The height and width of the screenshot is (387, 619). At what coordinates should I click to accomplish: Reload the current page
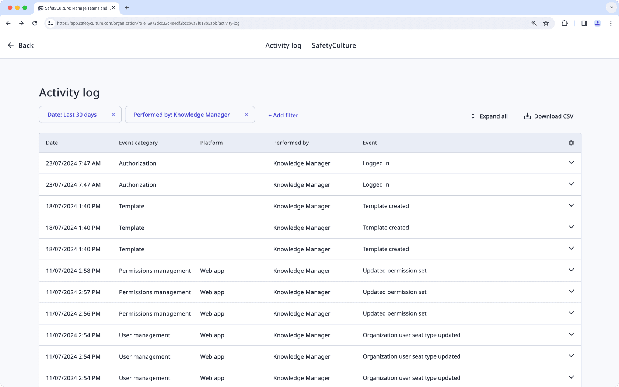(x=35, y=23)
